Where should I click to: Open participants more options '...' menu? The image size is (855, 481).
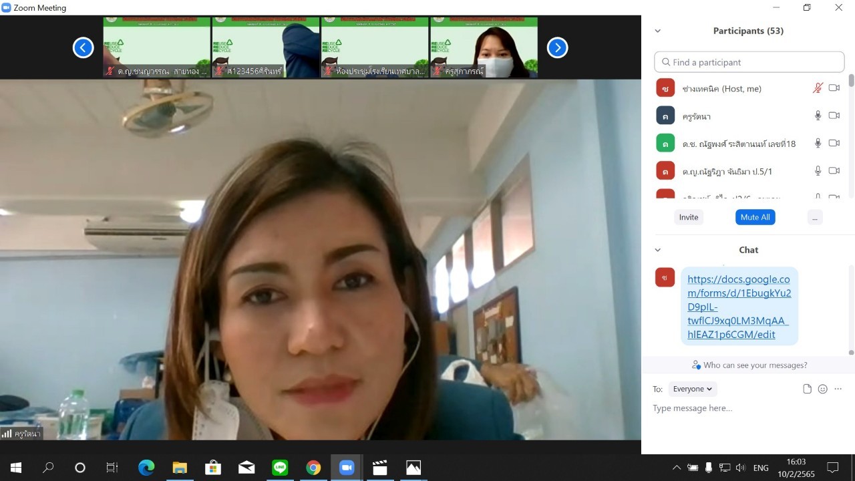[814, 217]
